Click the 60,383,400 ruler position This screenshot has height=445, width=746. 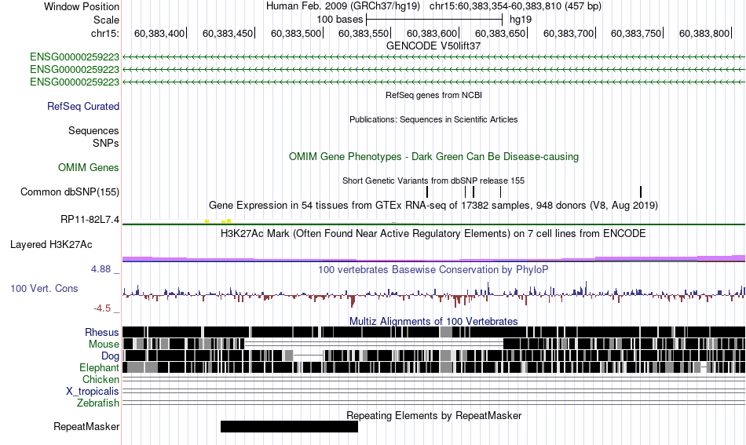160,33
